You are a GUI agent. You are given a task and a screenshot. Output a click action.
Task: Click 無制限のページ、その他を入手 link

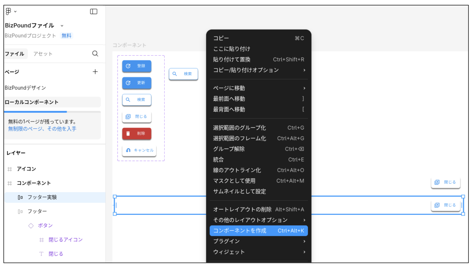point(42,129)
